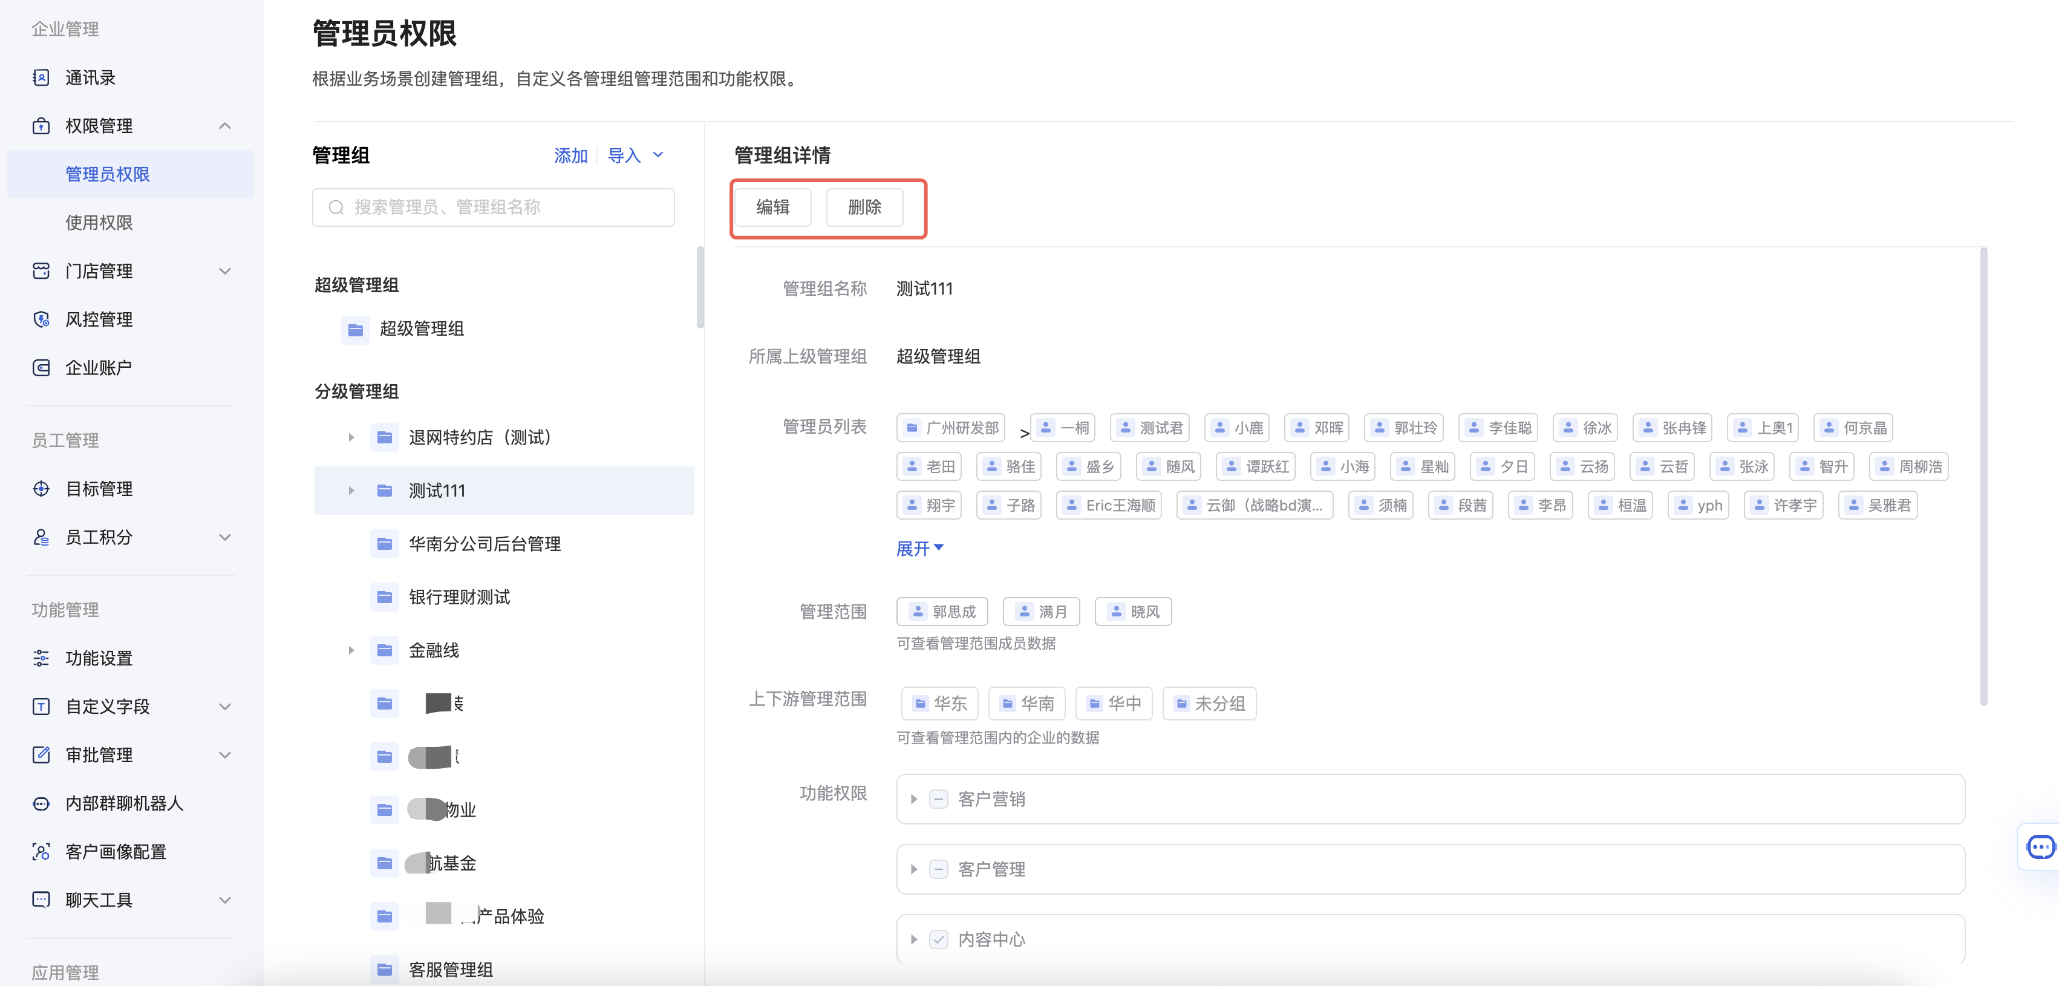2059x986 pixels.
Task: Click the 审批管理 edit icon
Action: coord(41,754)
